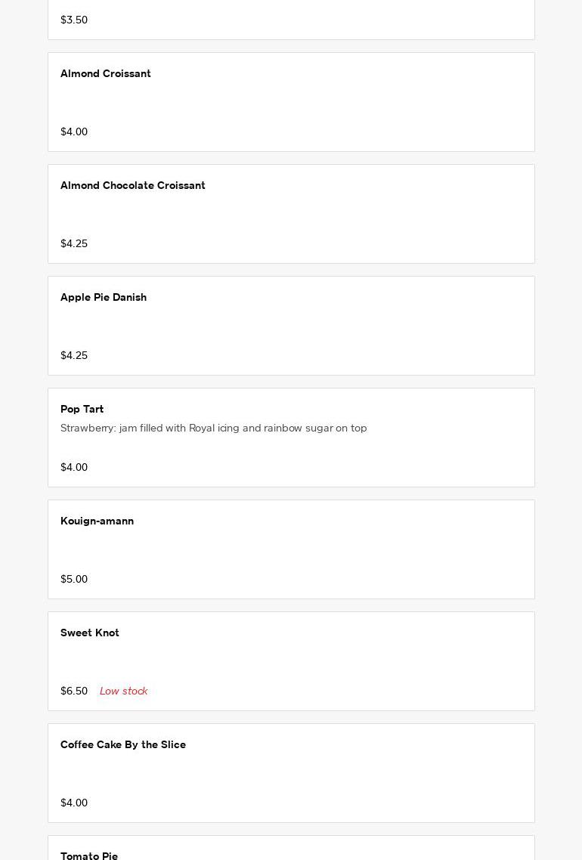The height and width of the screenshot is (860, 582).
Task: Click the $6.50 Sweet Knot price
Action: click(74, 691)
